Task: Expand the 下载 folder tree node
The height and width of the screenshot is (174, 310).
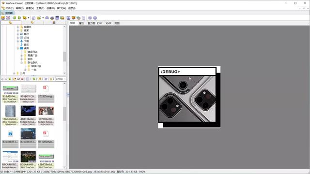Action: [18, 41]
